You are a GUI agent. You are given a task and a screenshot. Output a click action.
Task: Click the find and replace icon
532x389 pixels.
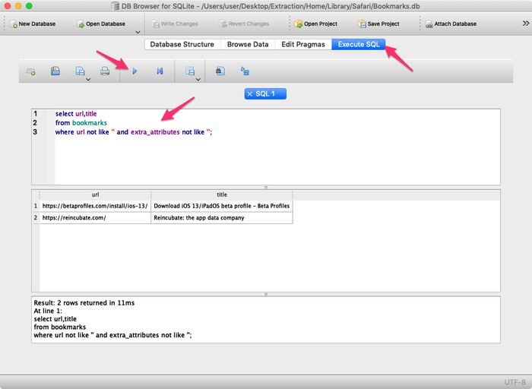[x=245, y=71]
